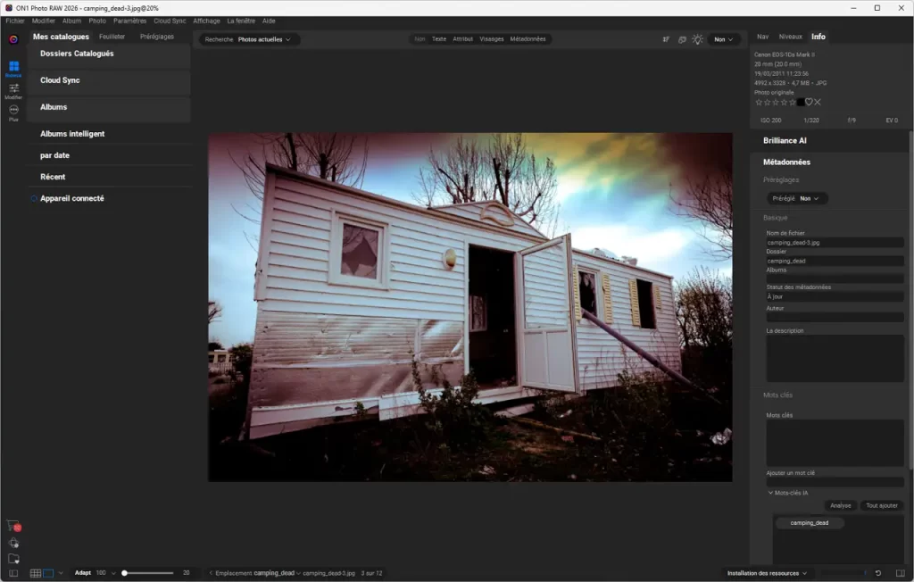Viewport: 914px width, 582px height.
Task: Go to previous location with back chevron
Action: (211, 573)
